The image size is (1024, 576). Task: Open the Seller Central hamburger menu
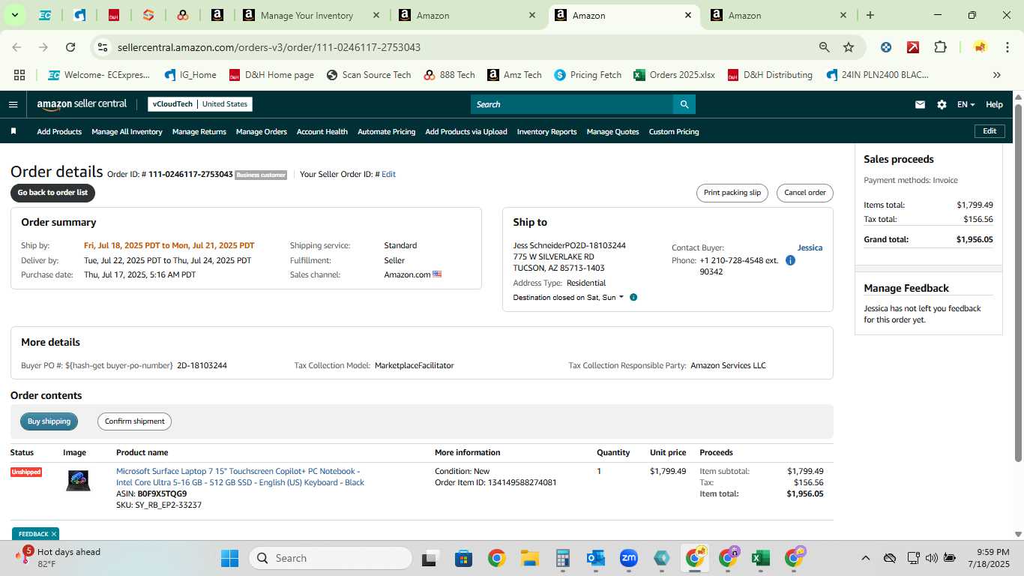[x=13, y=104]
